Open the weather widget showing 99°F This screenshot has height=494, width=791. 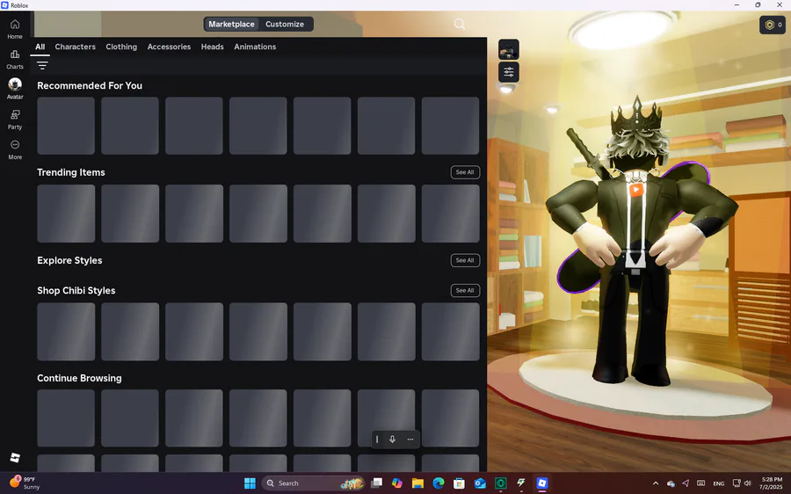coord(25,483)
